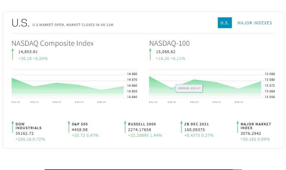Click 9:31 AM on NASDAQ-100 chart axis
286x170 pixels.
153,102
